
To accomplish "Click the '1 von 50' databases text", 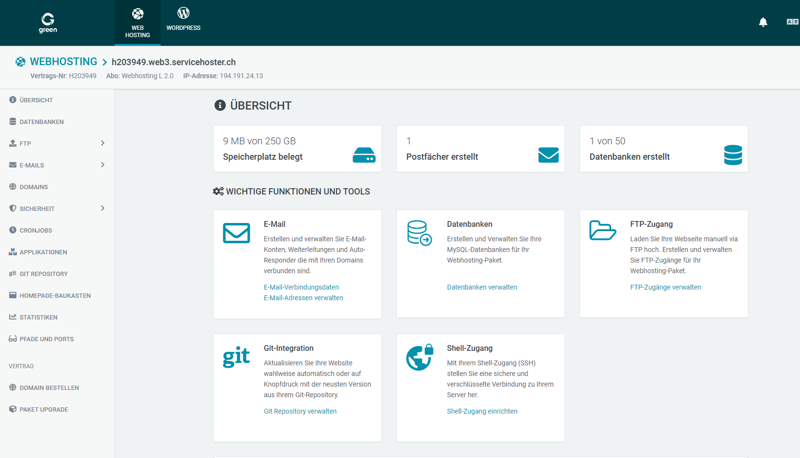I will tap(607, 141).
